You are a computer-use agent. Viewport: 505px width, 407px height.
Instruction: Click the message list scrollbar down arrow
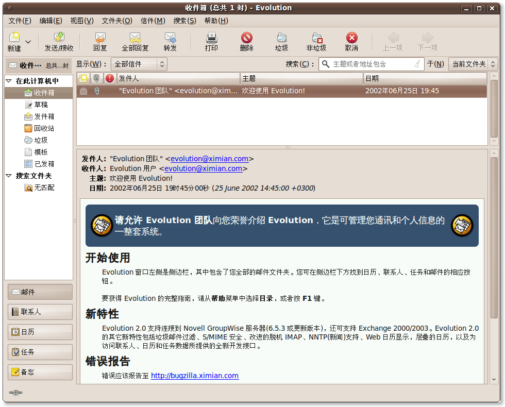(x=494, y=141)
